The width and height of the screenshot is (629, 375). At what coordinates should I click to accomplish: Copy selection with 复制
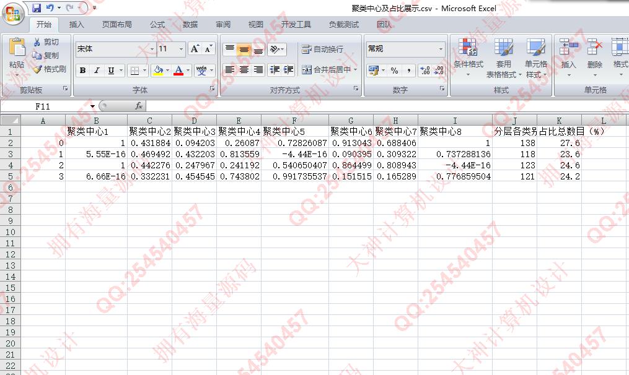coord(46,55)
